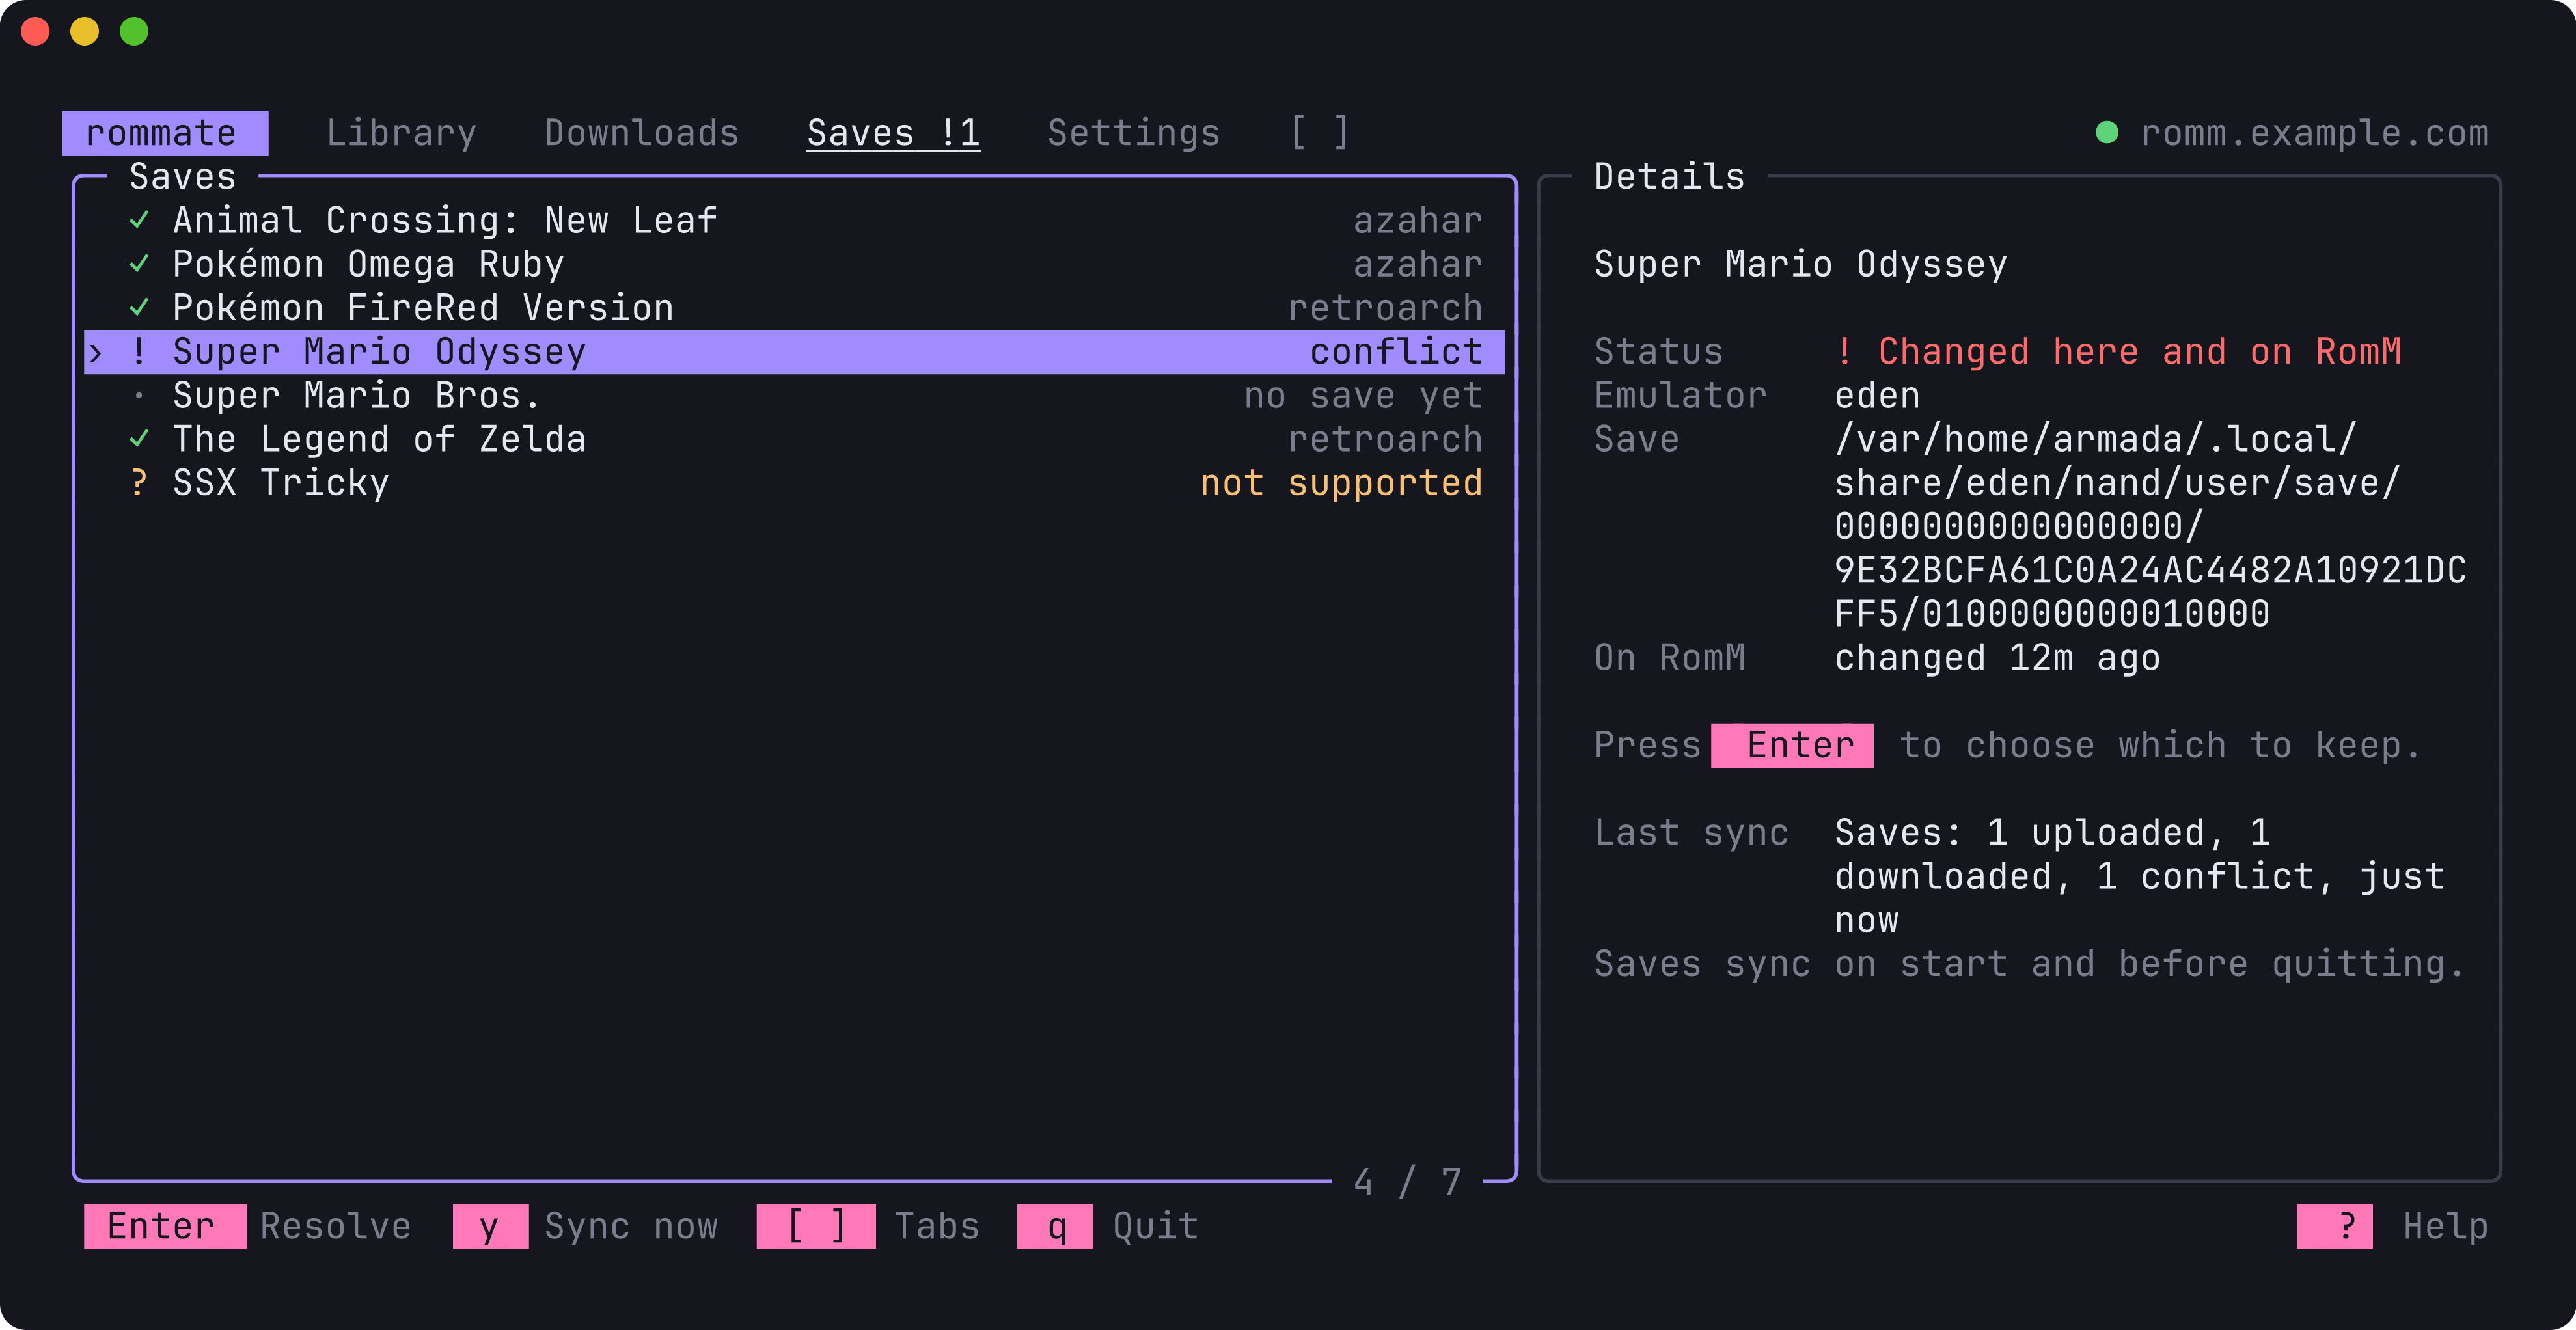Open the Settings tab
This screenshot has height=1330, width=2576.
pyautogui.click(x=1133, y=133)
